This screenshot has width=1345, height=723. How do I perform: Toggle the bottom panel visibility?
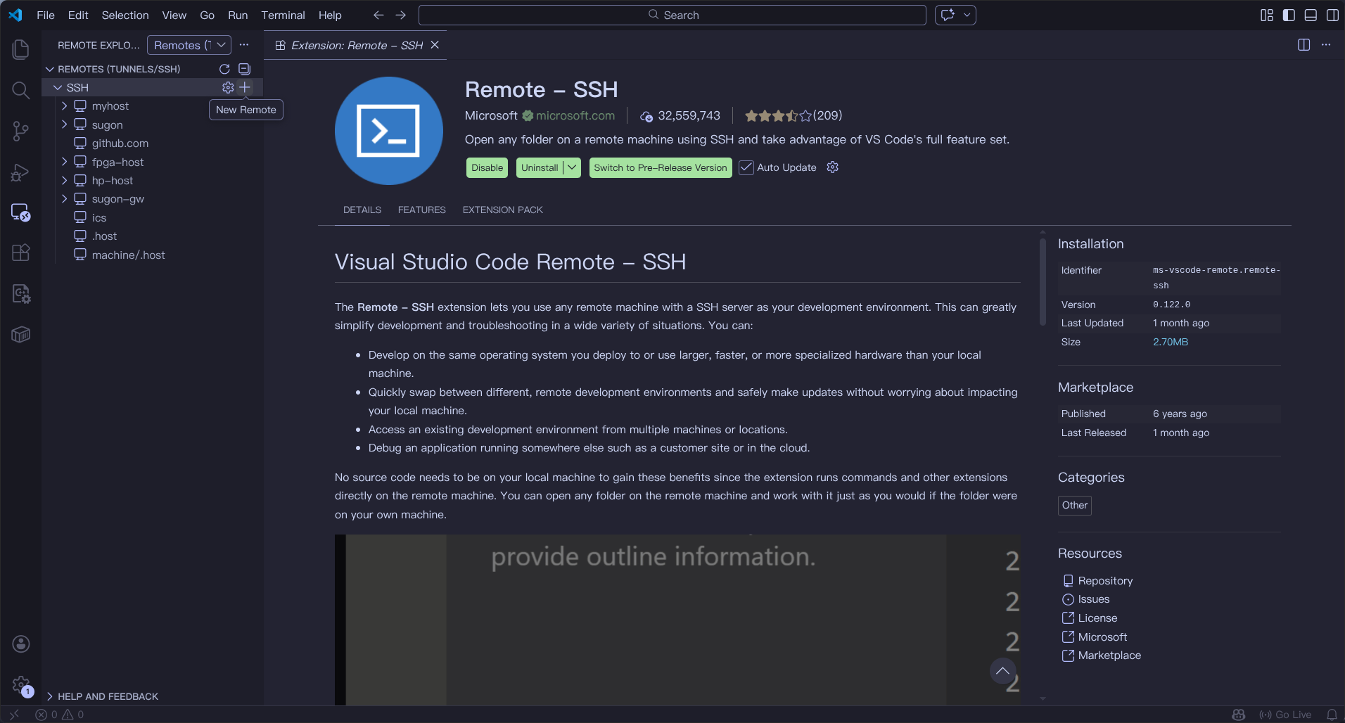[x=1311, y=15]
